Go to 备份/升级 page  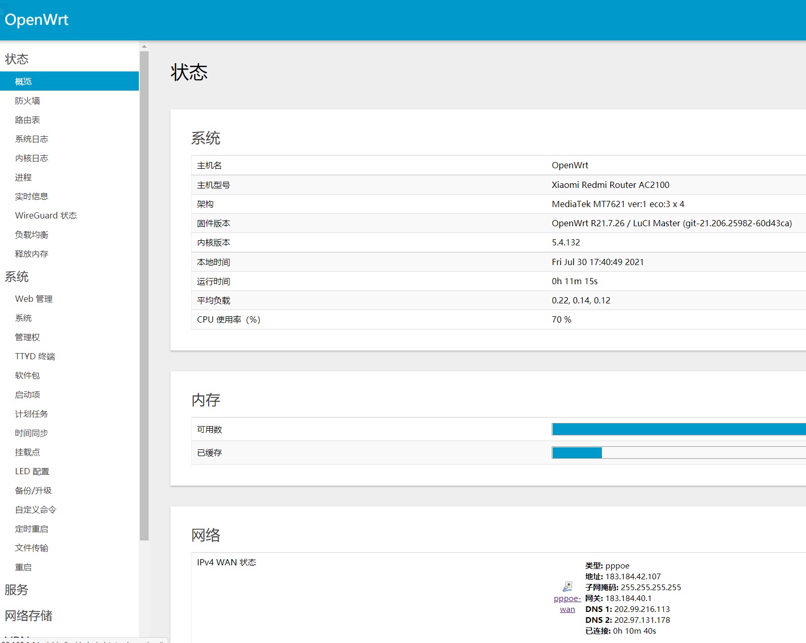34,490
